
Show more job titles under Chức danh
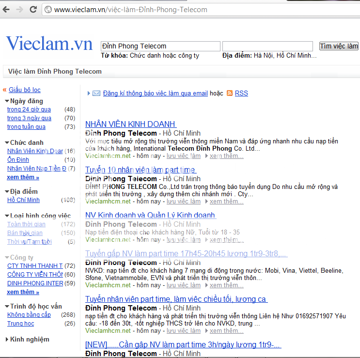coord(23,177)
